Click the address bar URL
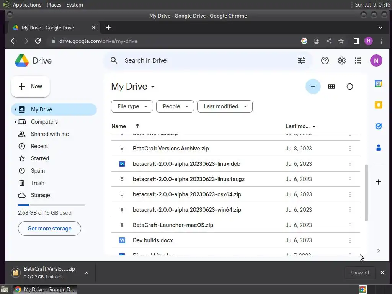Viewport: 392px width, 294px height. click(98, 41)
